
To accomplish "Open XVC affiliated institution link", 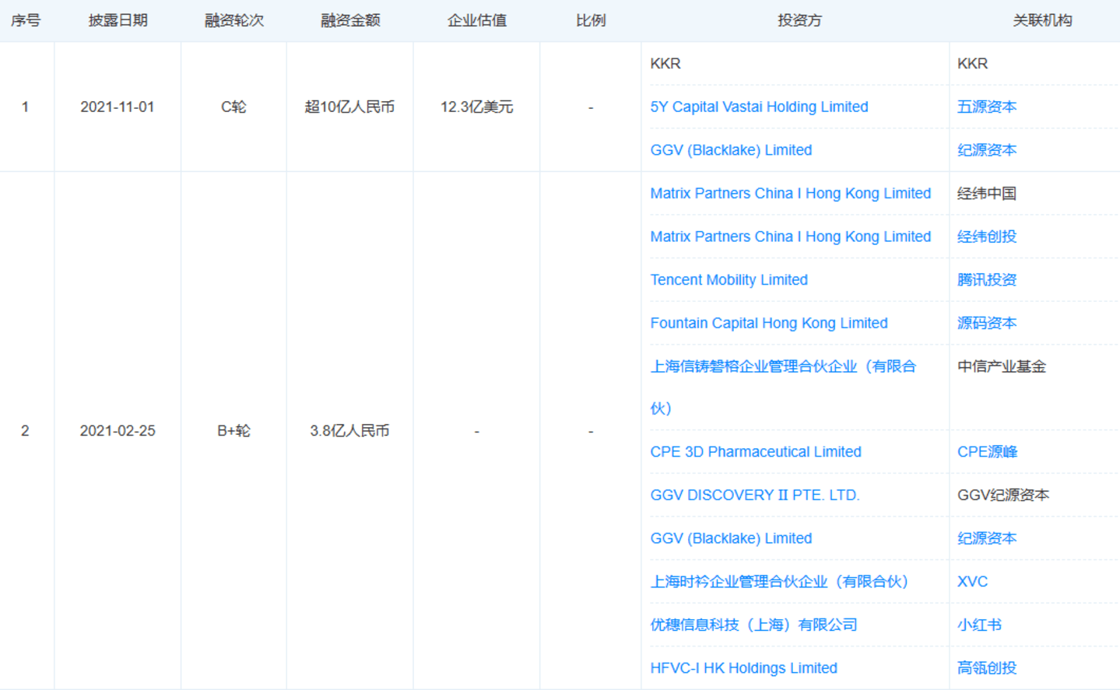I will point(972,582).
